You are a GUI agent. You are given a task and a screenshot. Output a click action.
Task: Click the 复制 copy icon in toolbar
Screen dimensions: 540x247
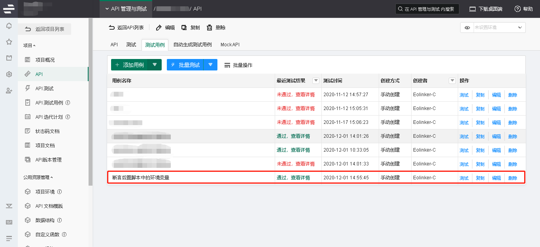pyautogui.click(x=184, y=28)
